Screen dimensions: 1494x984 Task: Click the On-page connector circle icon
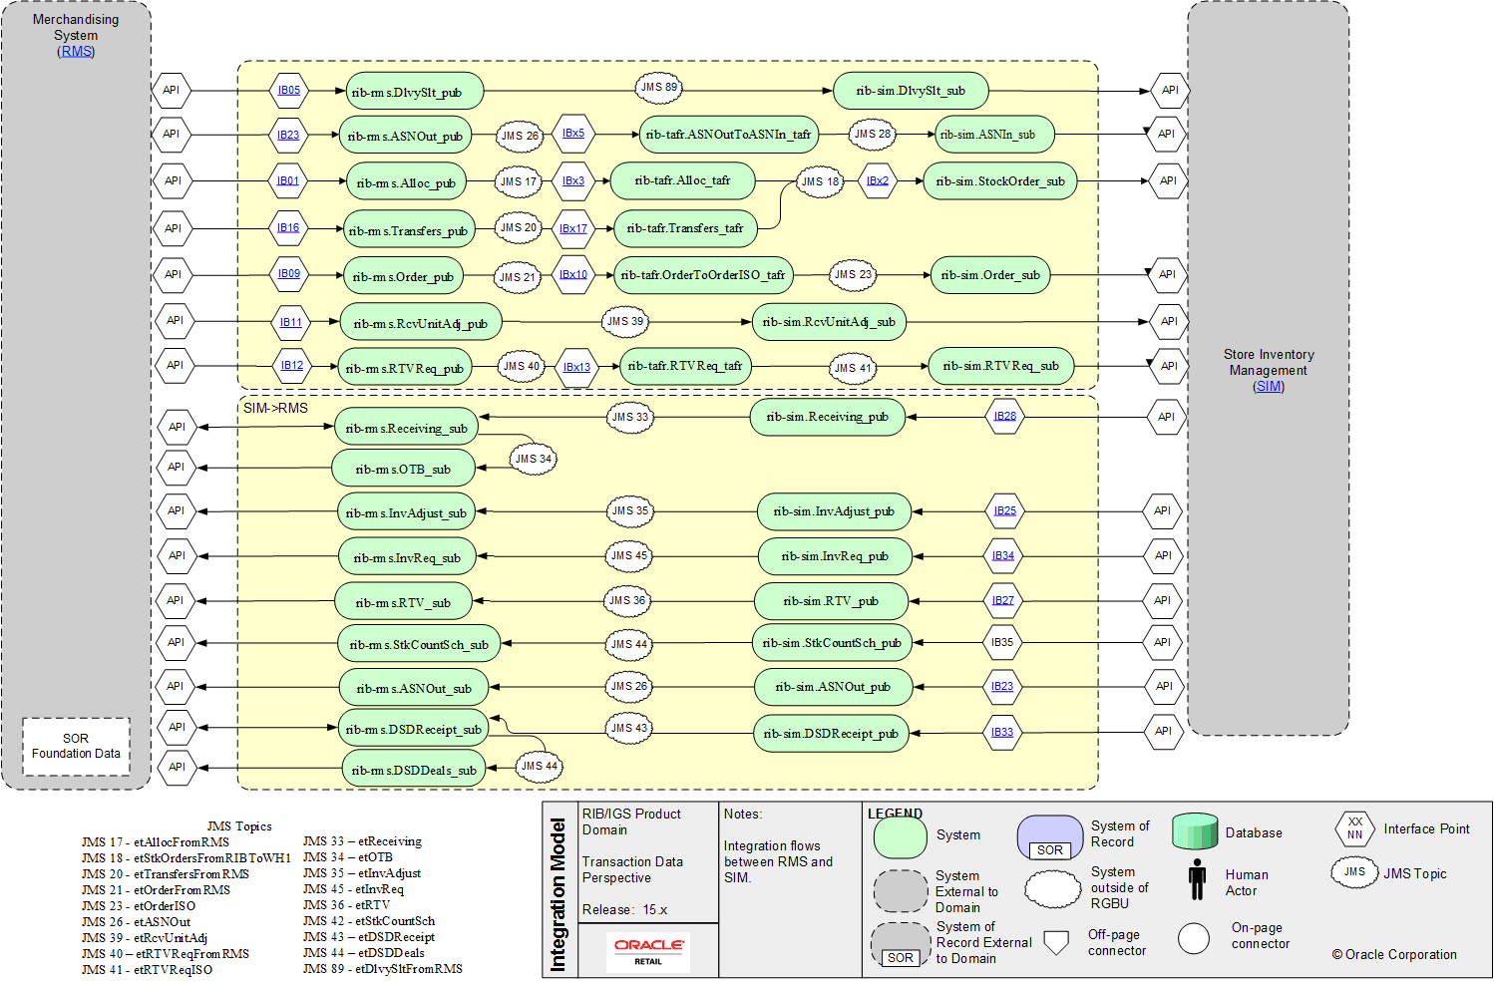(x=1194, y=938)
